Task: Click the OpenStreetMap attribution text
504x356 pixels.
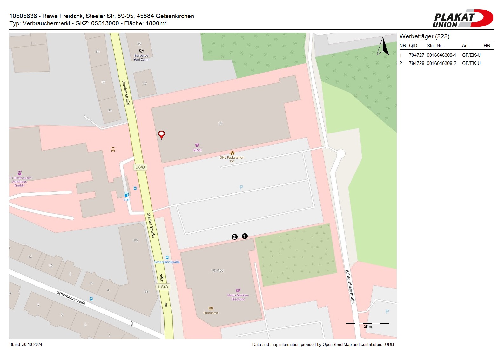Action: tap(324, 345)
